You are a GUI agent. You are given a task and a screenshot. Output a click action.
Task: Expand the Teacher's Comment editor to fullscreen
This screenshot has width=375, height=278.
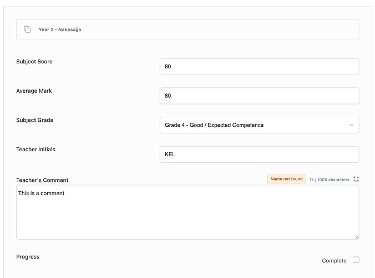tap(356, 179)
